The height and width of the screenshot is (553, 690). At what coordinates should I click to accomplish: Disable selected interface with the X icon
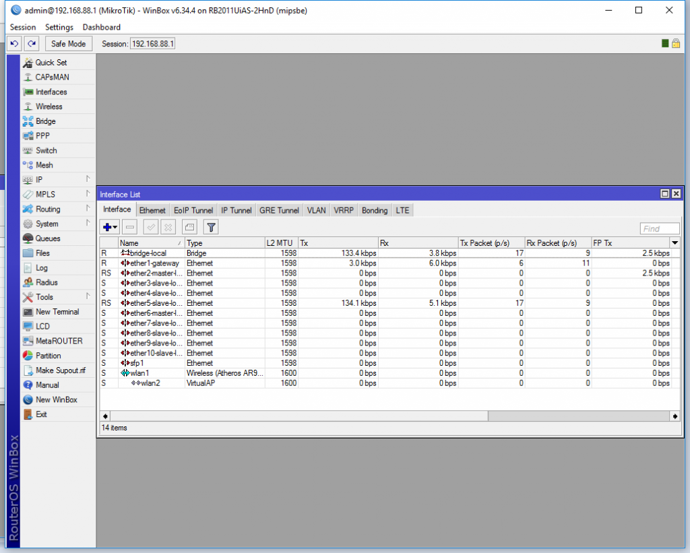167,227
